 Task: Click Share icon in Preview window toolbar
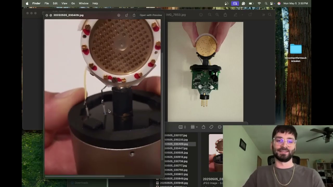[225, 15]
